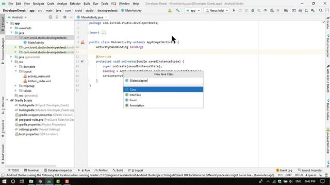Open the Nexus hdpi device dropdown
330x185 pixels.
(x=217, y=10)
